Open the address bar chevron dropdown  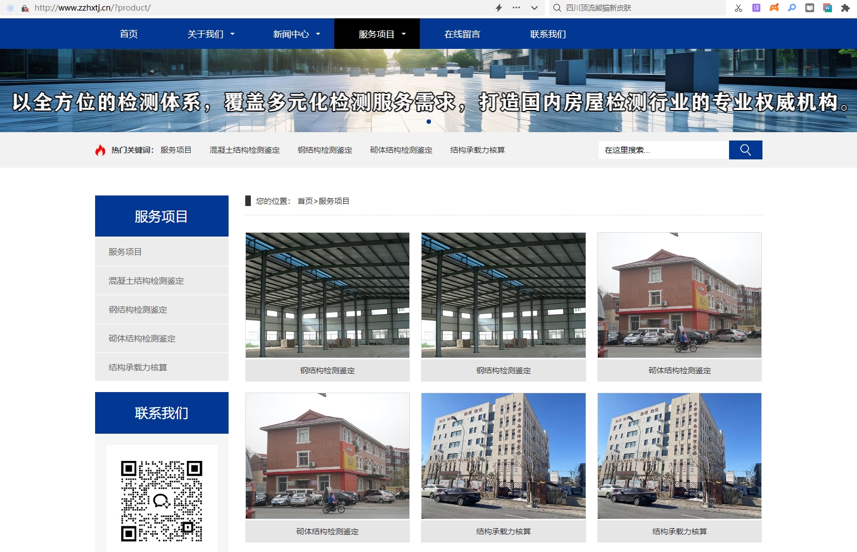pos(534,8)
